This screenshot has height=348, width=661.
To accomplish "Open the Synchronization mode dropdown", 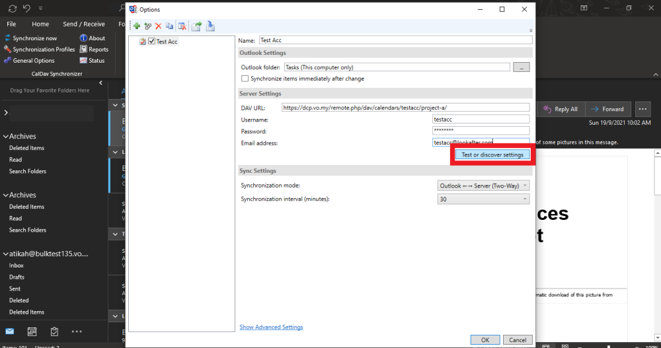I will (483, 186).
